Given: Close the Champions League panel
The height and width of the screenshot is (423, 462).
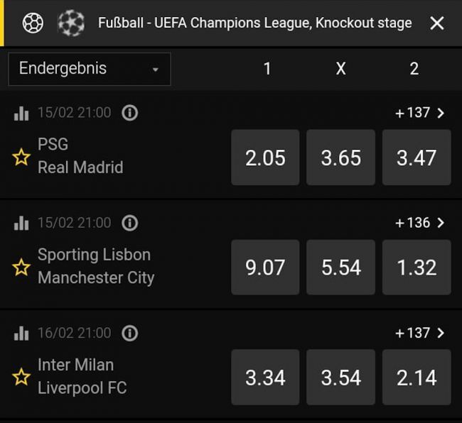Looking at the screenshot, I should tap(437, 23).
